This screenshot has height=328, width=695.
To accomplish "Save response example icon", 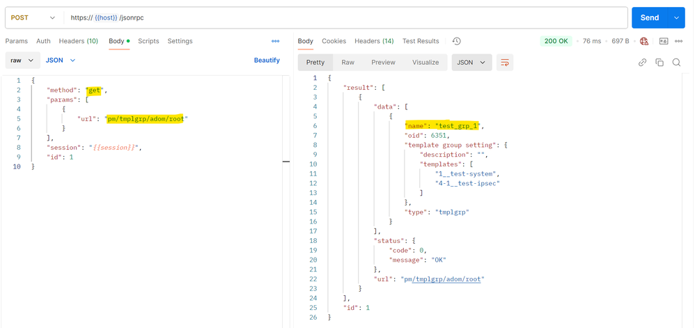I will coord(664,41).
